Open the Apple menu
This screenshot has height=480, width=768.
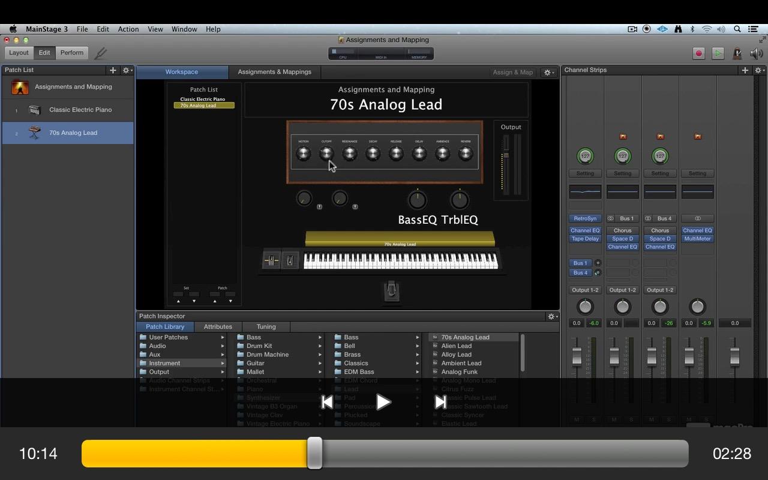(x=13, y=29)
